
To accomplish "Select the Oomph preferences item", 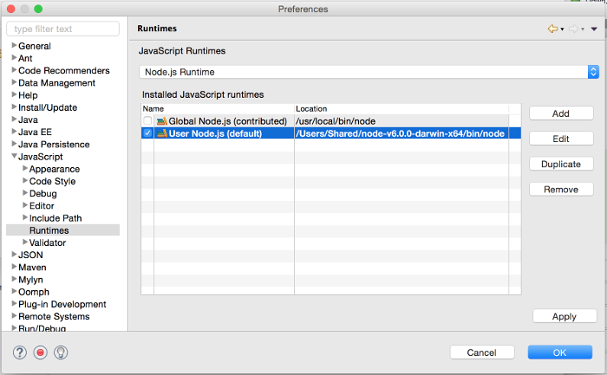I will [x=34, y=292].
